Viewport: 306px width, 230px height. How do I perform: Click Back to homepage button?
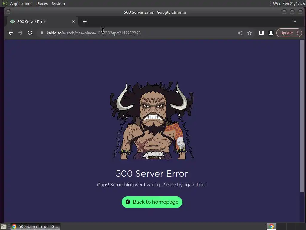(x=152, y=202)
